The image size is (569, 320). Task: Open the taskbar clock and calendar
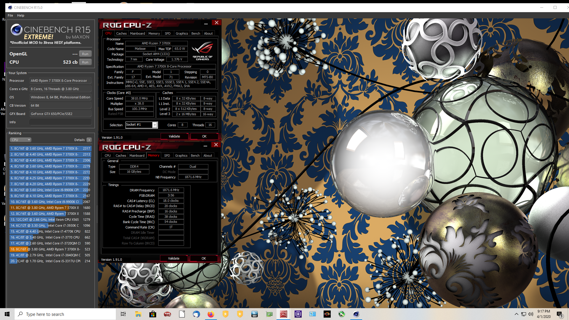544,314
